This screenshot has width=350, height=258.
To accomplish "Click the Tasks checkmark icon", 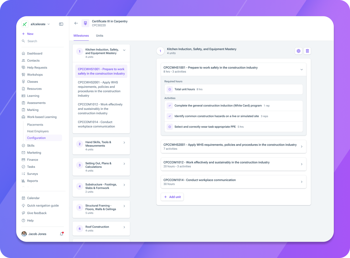I will pyautogui.click(x=23, y=167).
